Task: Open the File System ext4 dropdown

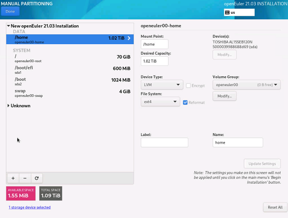Action: coord(160,102)
